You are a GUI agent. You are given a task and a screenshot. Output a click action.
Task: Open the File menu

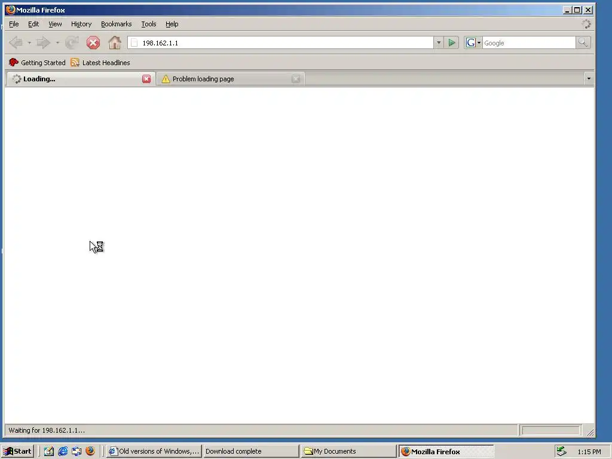click(x=14, y=24)
